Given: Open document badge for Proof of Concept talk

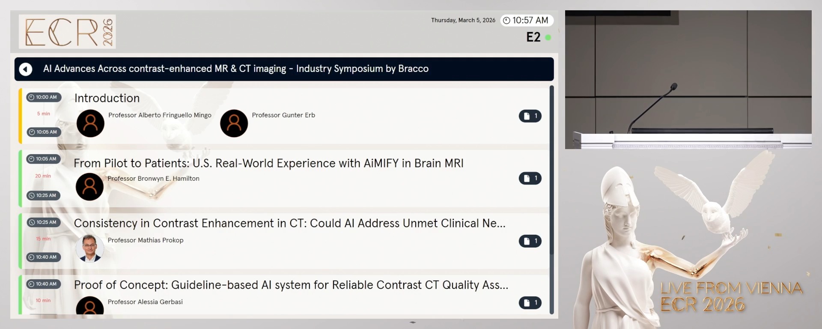Looking at the screenshot, I should tap(530, 303).
